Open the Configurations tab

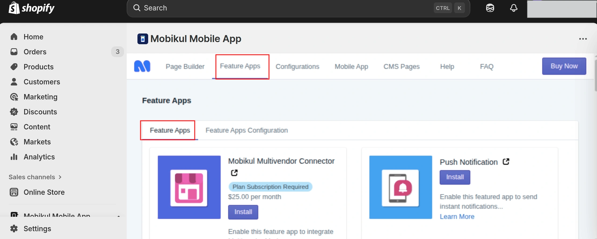click(x=297, y=66)
